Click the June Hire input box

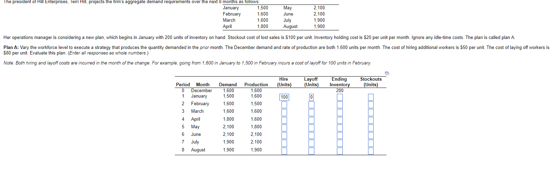[x=284, y=136]
